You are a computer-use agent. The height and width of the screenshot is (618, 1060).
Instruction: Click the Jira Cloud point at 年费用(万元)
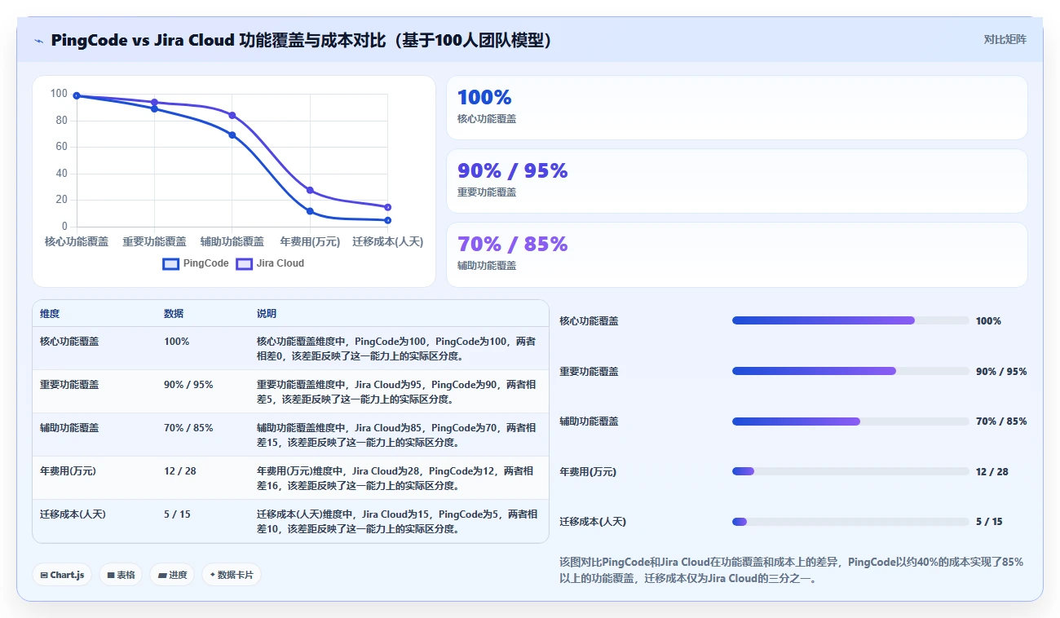click(310, 190)
